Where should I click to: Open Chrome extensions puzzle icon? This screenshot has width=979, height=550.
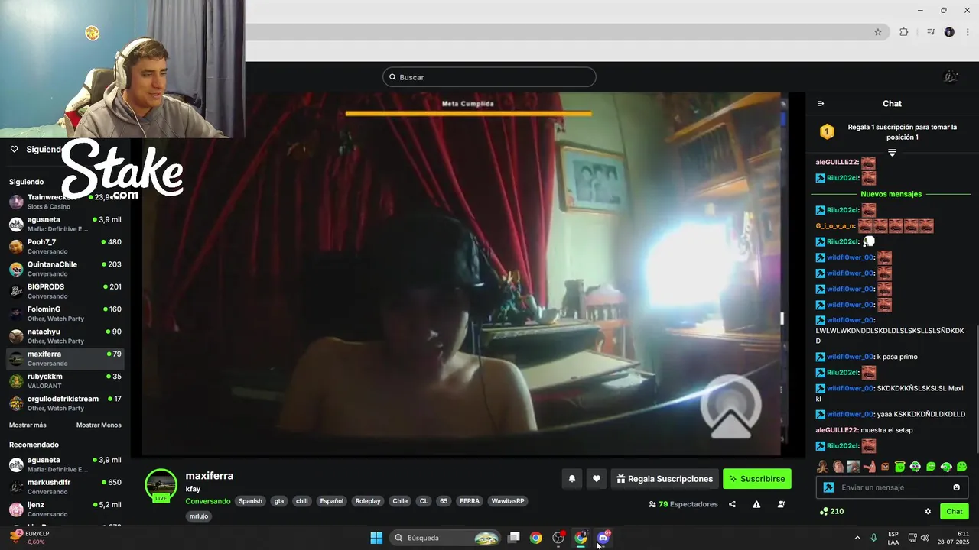point(903,32)
